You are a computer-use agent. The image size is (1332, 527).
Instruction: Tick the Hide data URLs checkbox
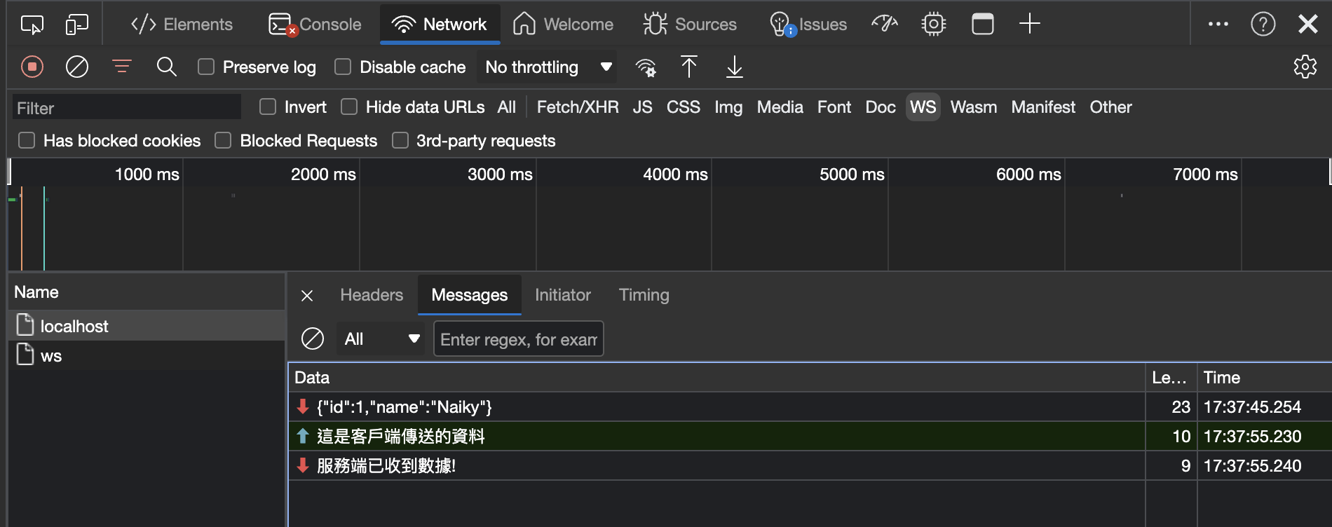click(349, 107)
